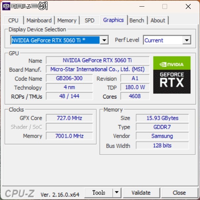Click the Perf Level label

[x=127, y=40]
